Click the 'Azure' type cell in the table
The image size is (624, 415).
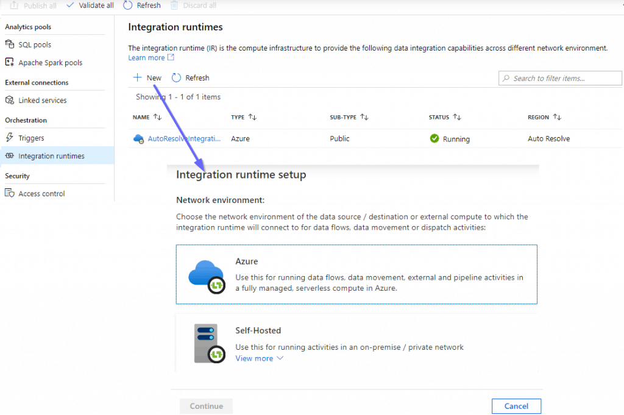(x=240, y=138)
